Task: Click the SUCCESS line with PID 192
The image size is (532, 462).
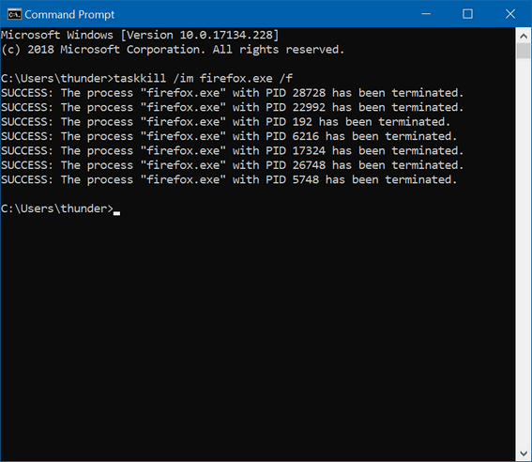Action: click(x=225, y=122)
